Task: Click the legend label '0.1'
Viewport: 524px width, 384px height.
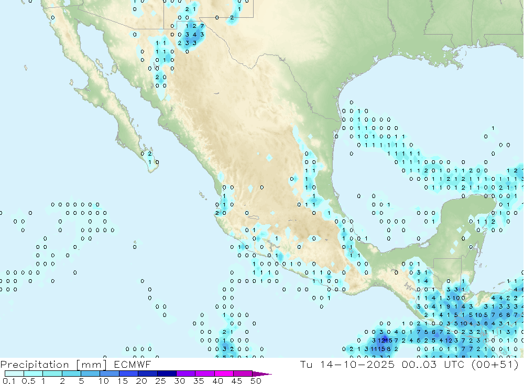Action: (x=9, y=381)
